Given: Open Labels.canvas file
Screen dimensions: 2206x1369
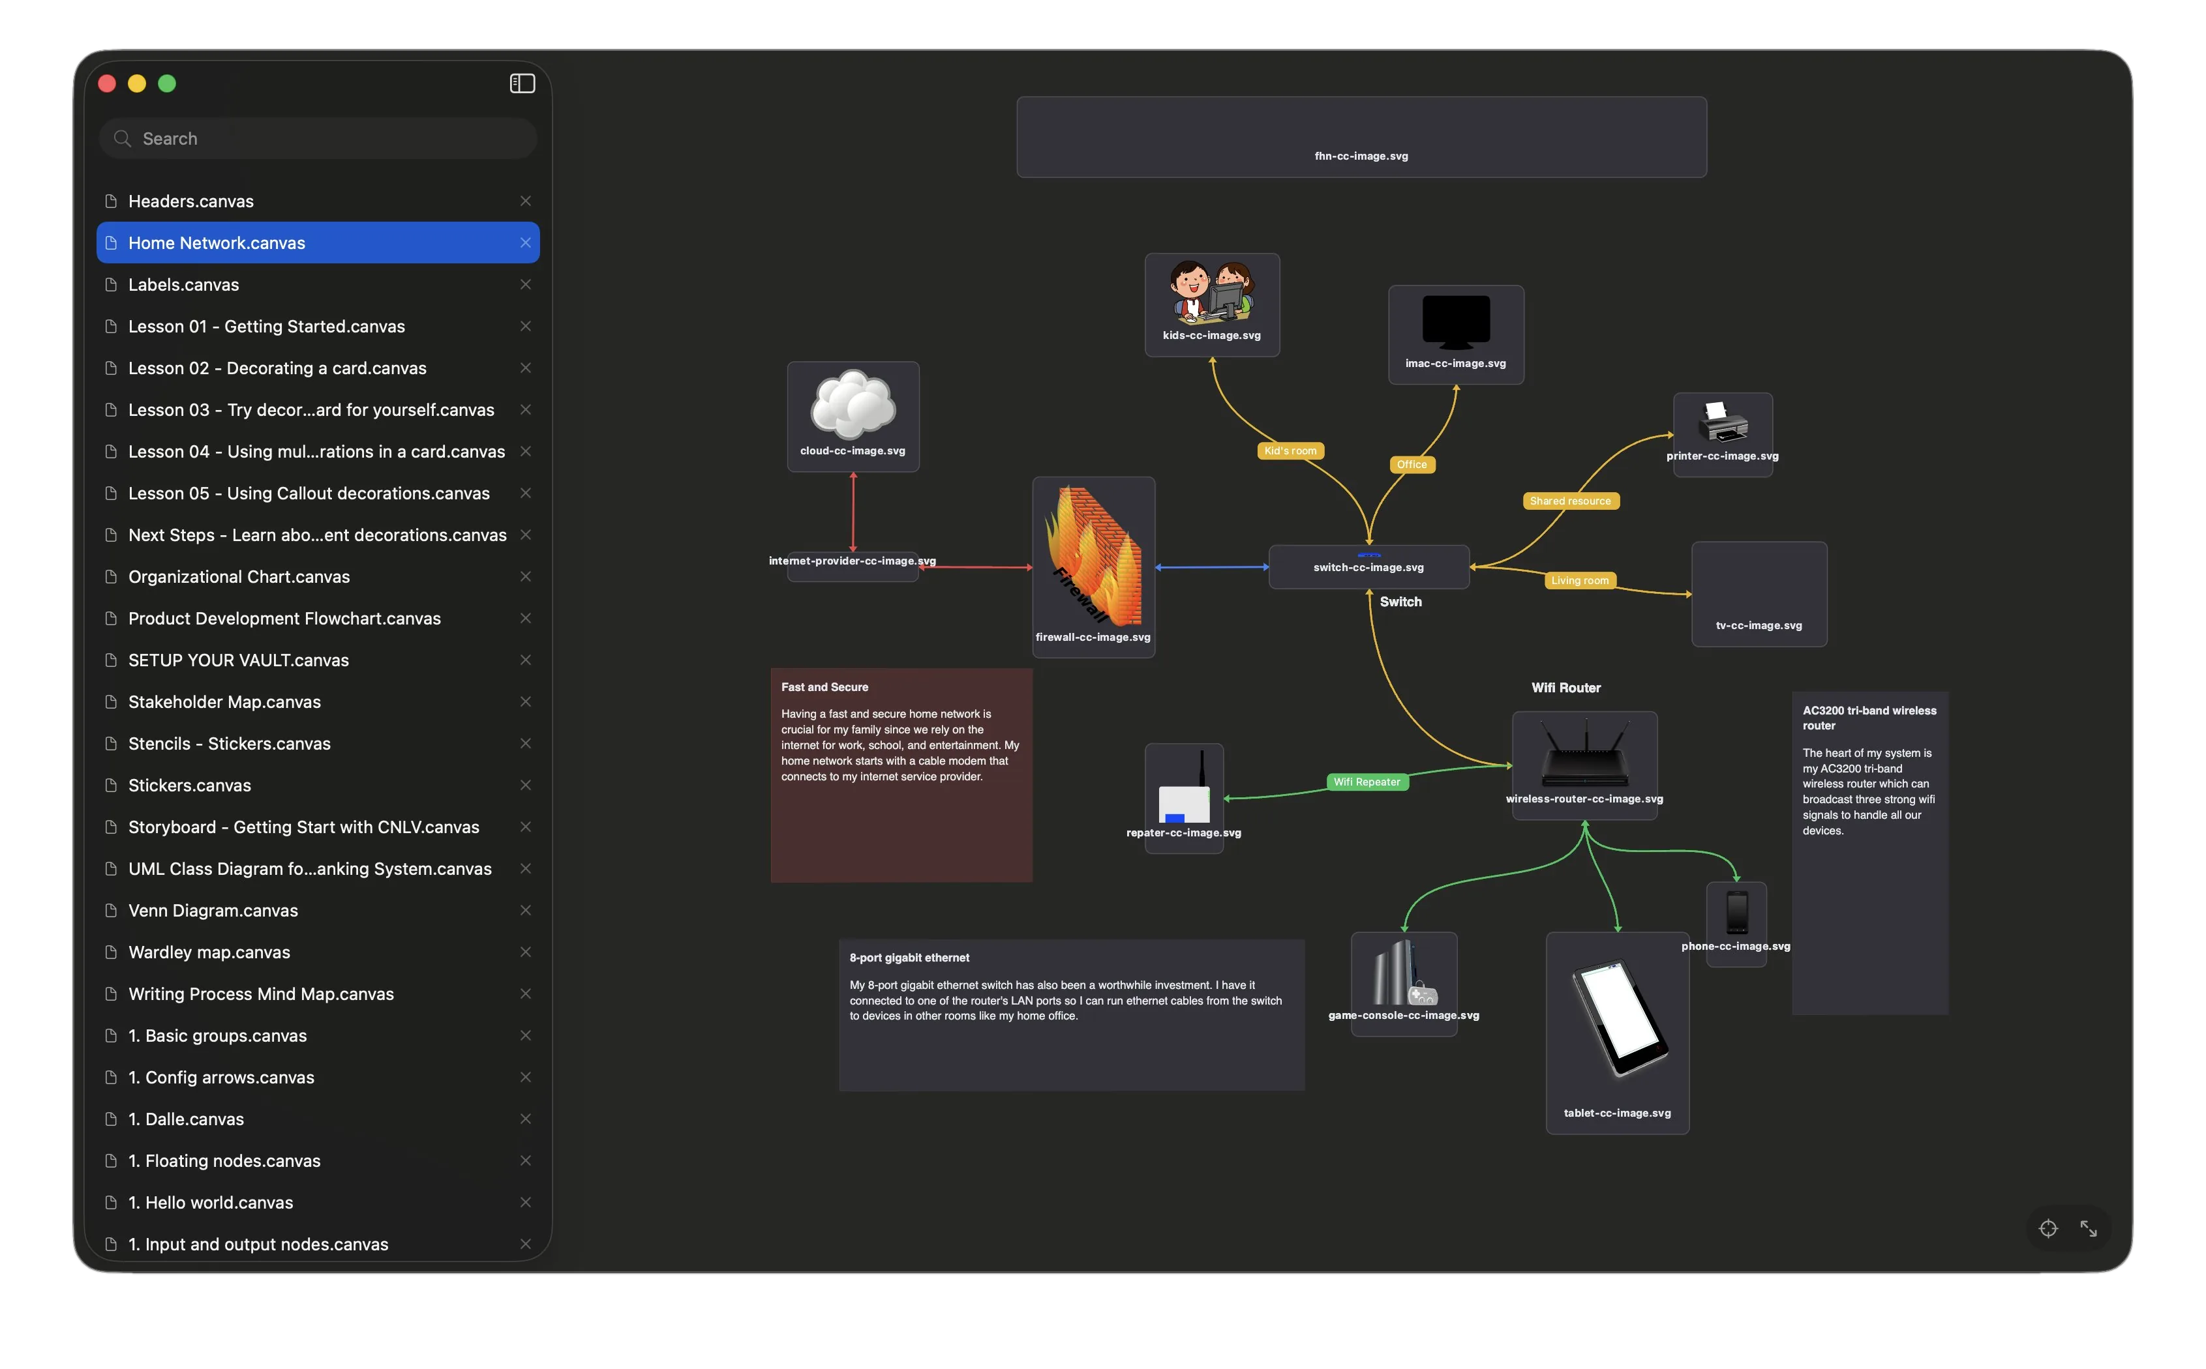Looking at the screenshot, I should [318, 284].
